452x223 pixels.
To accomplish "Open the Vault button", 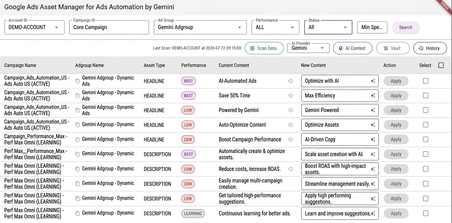I will 393,48.
